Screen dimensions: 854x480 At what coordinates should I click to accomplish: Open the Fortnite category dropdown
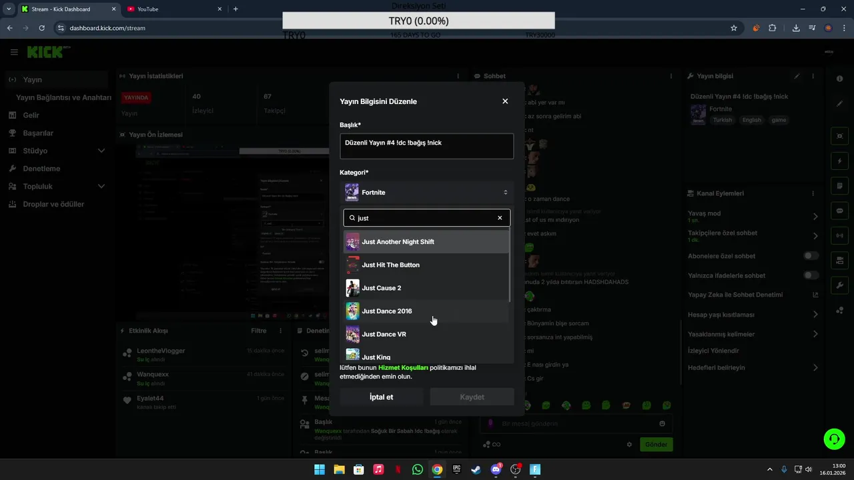(x=427, y=192)
